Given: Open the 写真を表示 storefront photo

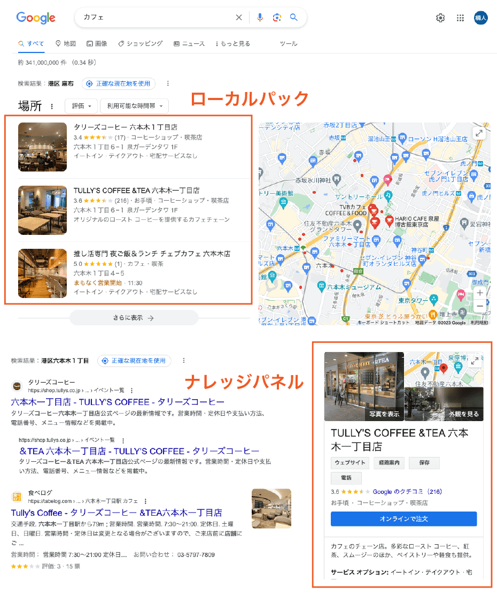Looking at the screenshot, I should (x=364, y=387).
